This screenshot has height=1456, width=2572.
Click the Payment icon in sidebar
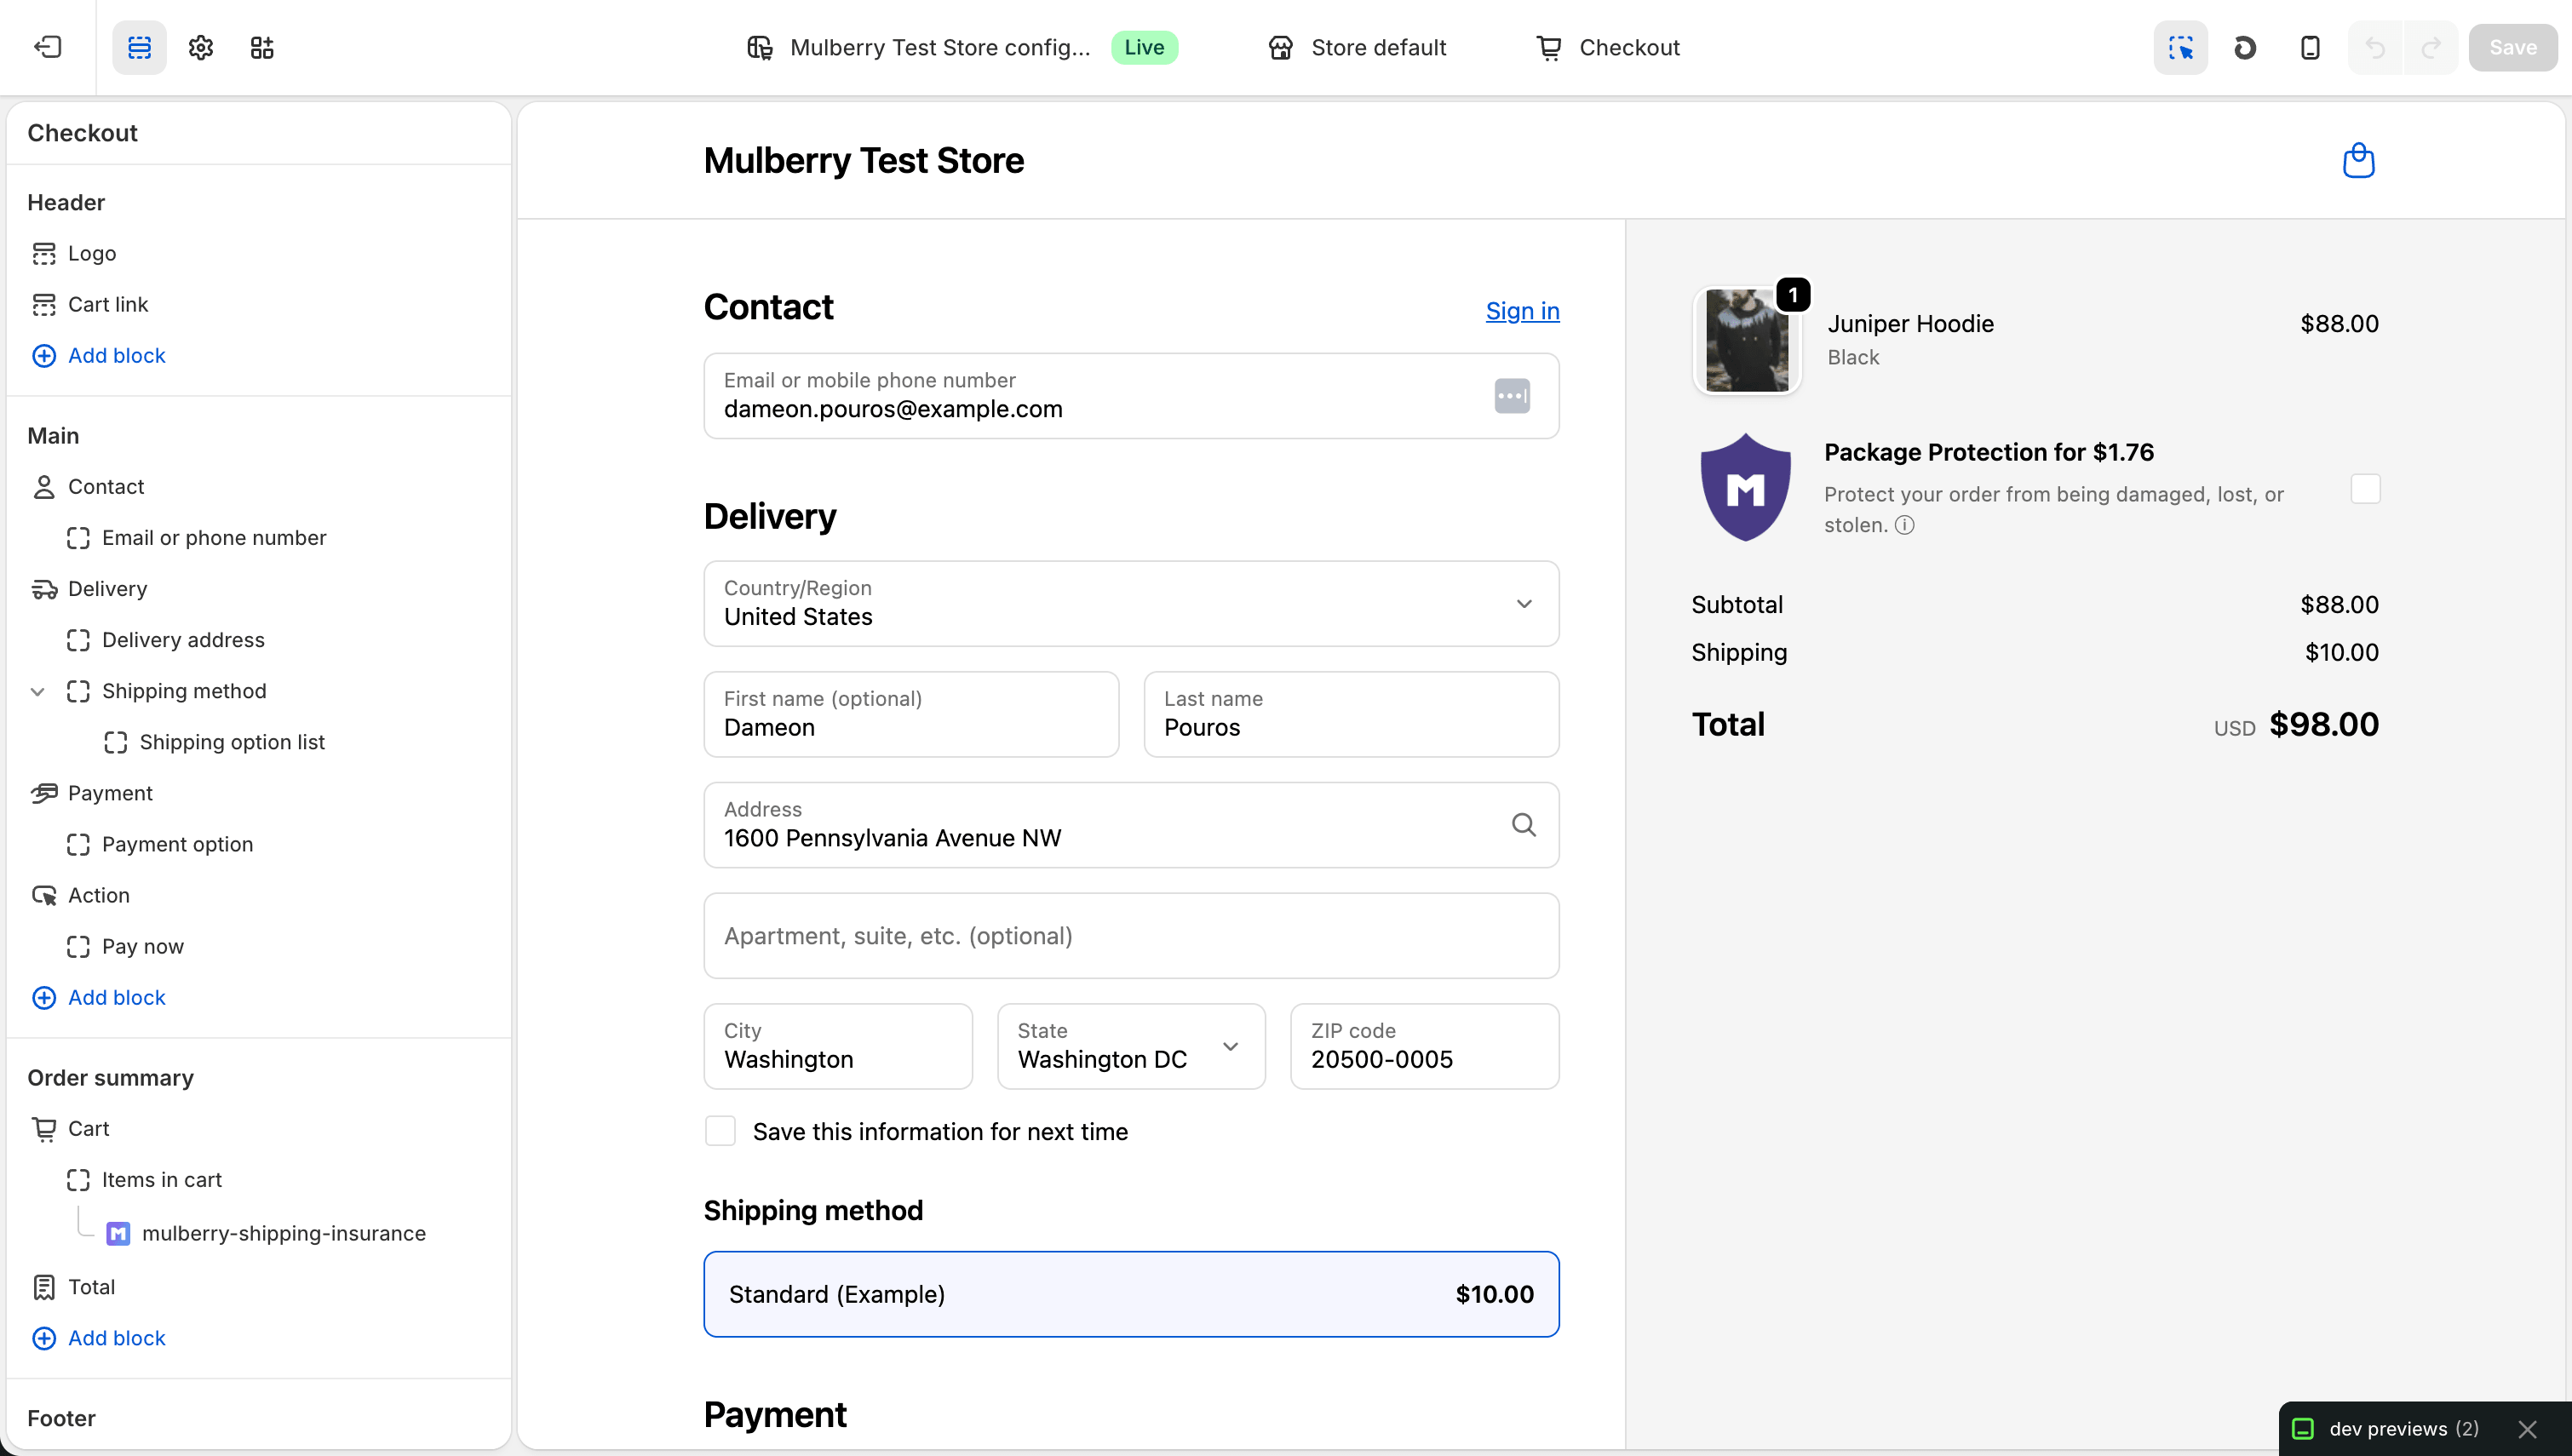(44, 793)
